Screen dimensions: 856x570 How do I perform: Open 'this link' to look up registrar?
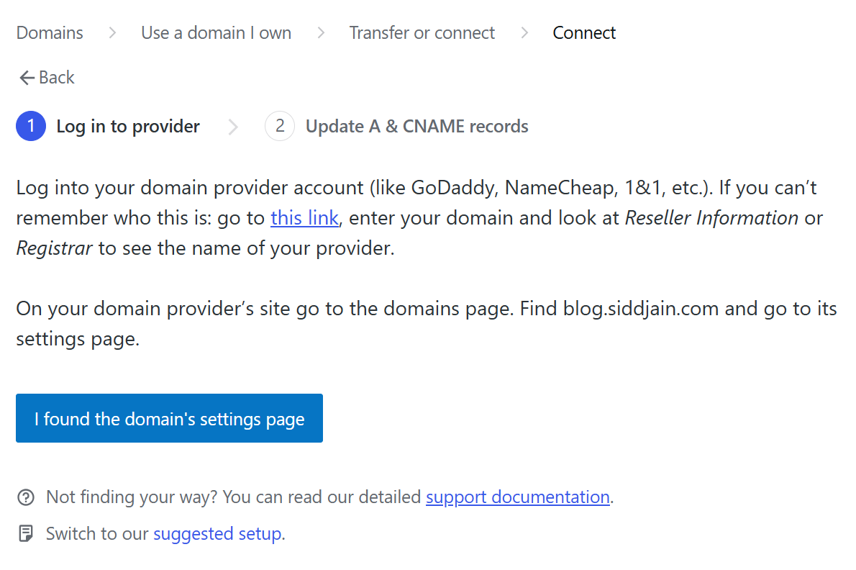[304, 218]
